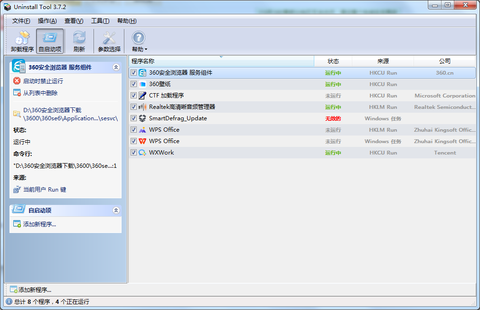
Task: Click the folder icon beside the program path
Action: pyautogui.click(x=17, y=114)
